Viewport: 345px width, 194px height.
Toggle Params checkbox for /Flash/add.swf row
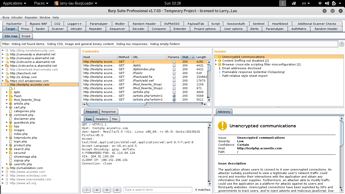point(174,81)
